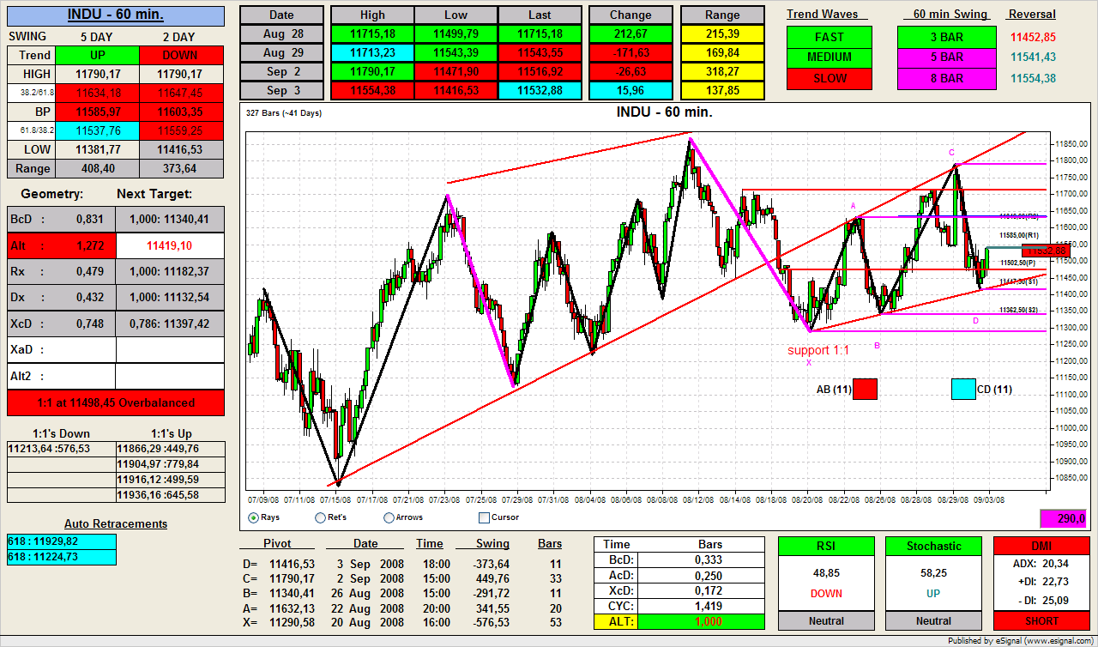The height and width of the screenshot is (647, 1098).
Task: Click the FAST trend wave cell
Action: click(x=830, y=37)
